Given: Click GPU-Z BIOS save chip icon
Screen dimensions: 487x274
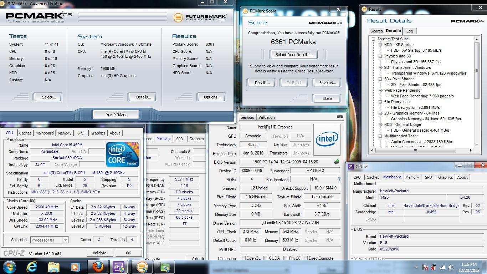Looking at the screenshot, I should point(336,162).
